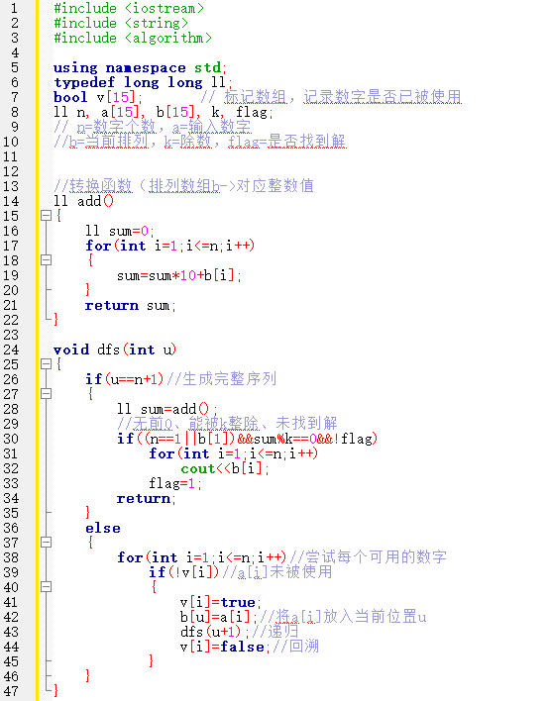Click on 'if(u==n+1)' condition
The height and width of the screenshot is (701, 549).
pos(125,379)
